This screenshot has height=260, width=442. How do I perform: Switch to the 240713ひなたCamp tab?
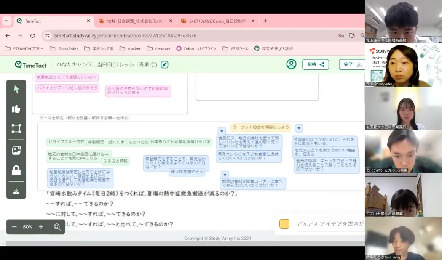click(215, 21)
